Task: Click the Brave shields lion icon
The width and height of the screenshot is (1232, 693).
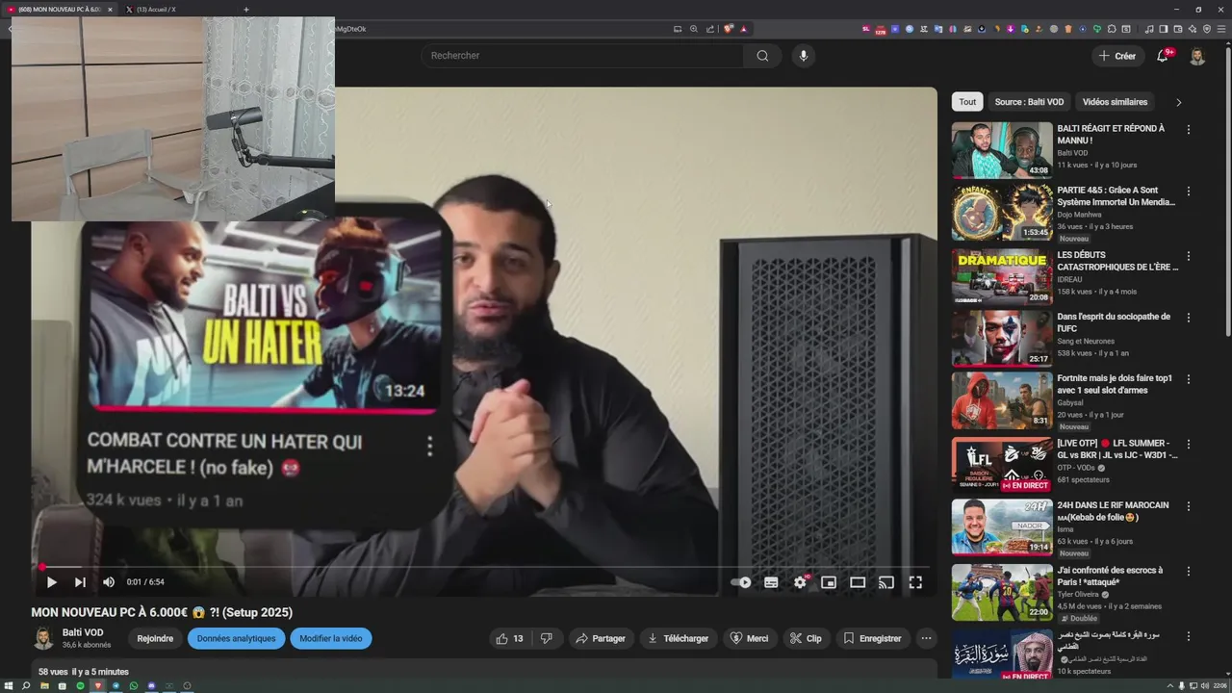Action: point(729,29)
